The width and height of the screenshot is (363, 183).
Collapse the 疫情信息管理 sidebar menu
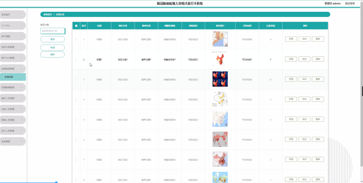point(13,68)
